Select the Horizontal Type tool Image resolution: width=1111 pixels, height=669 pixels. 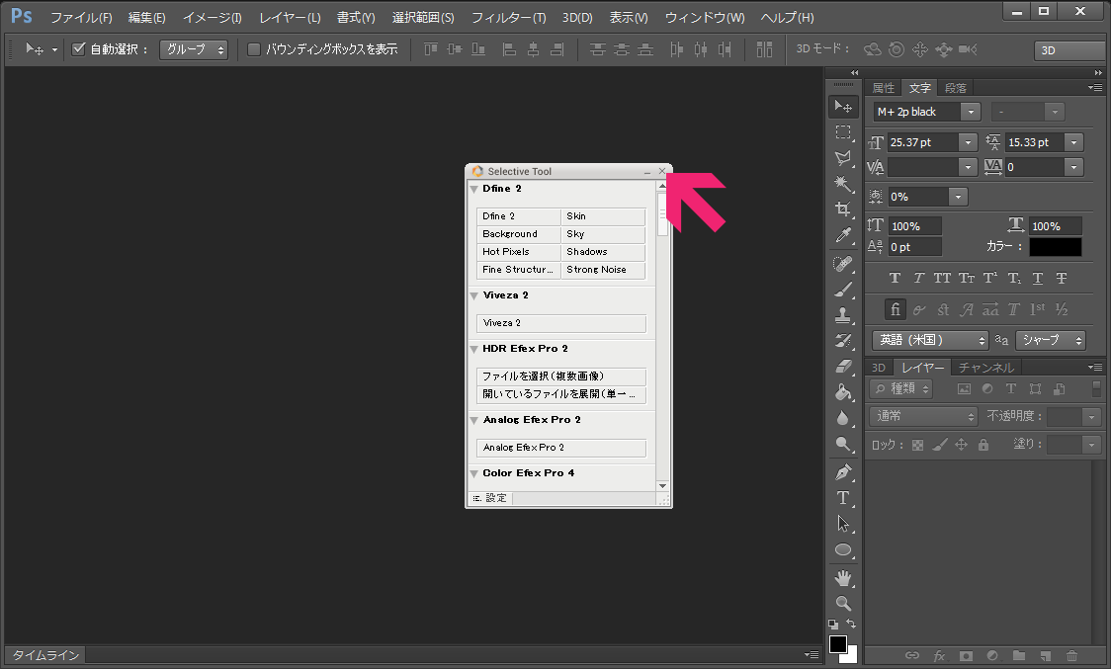pos(842,497)
